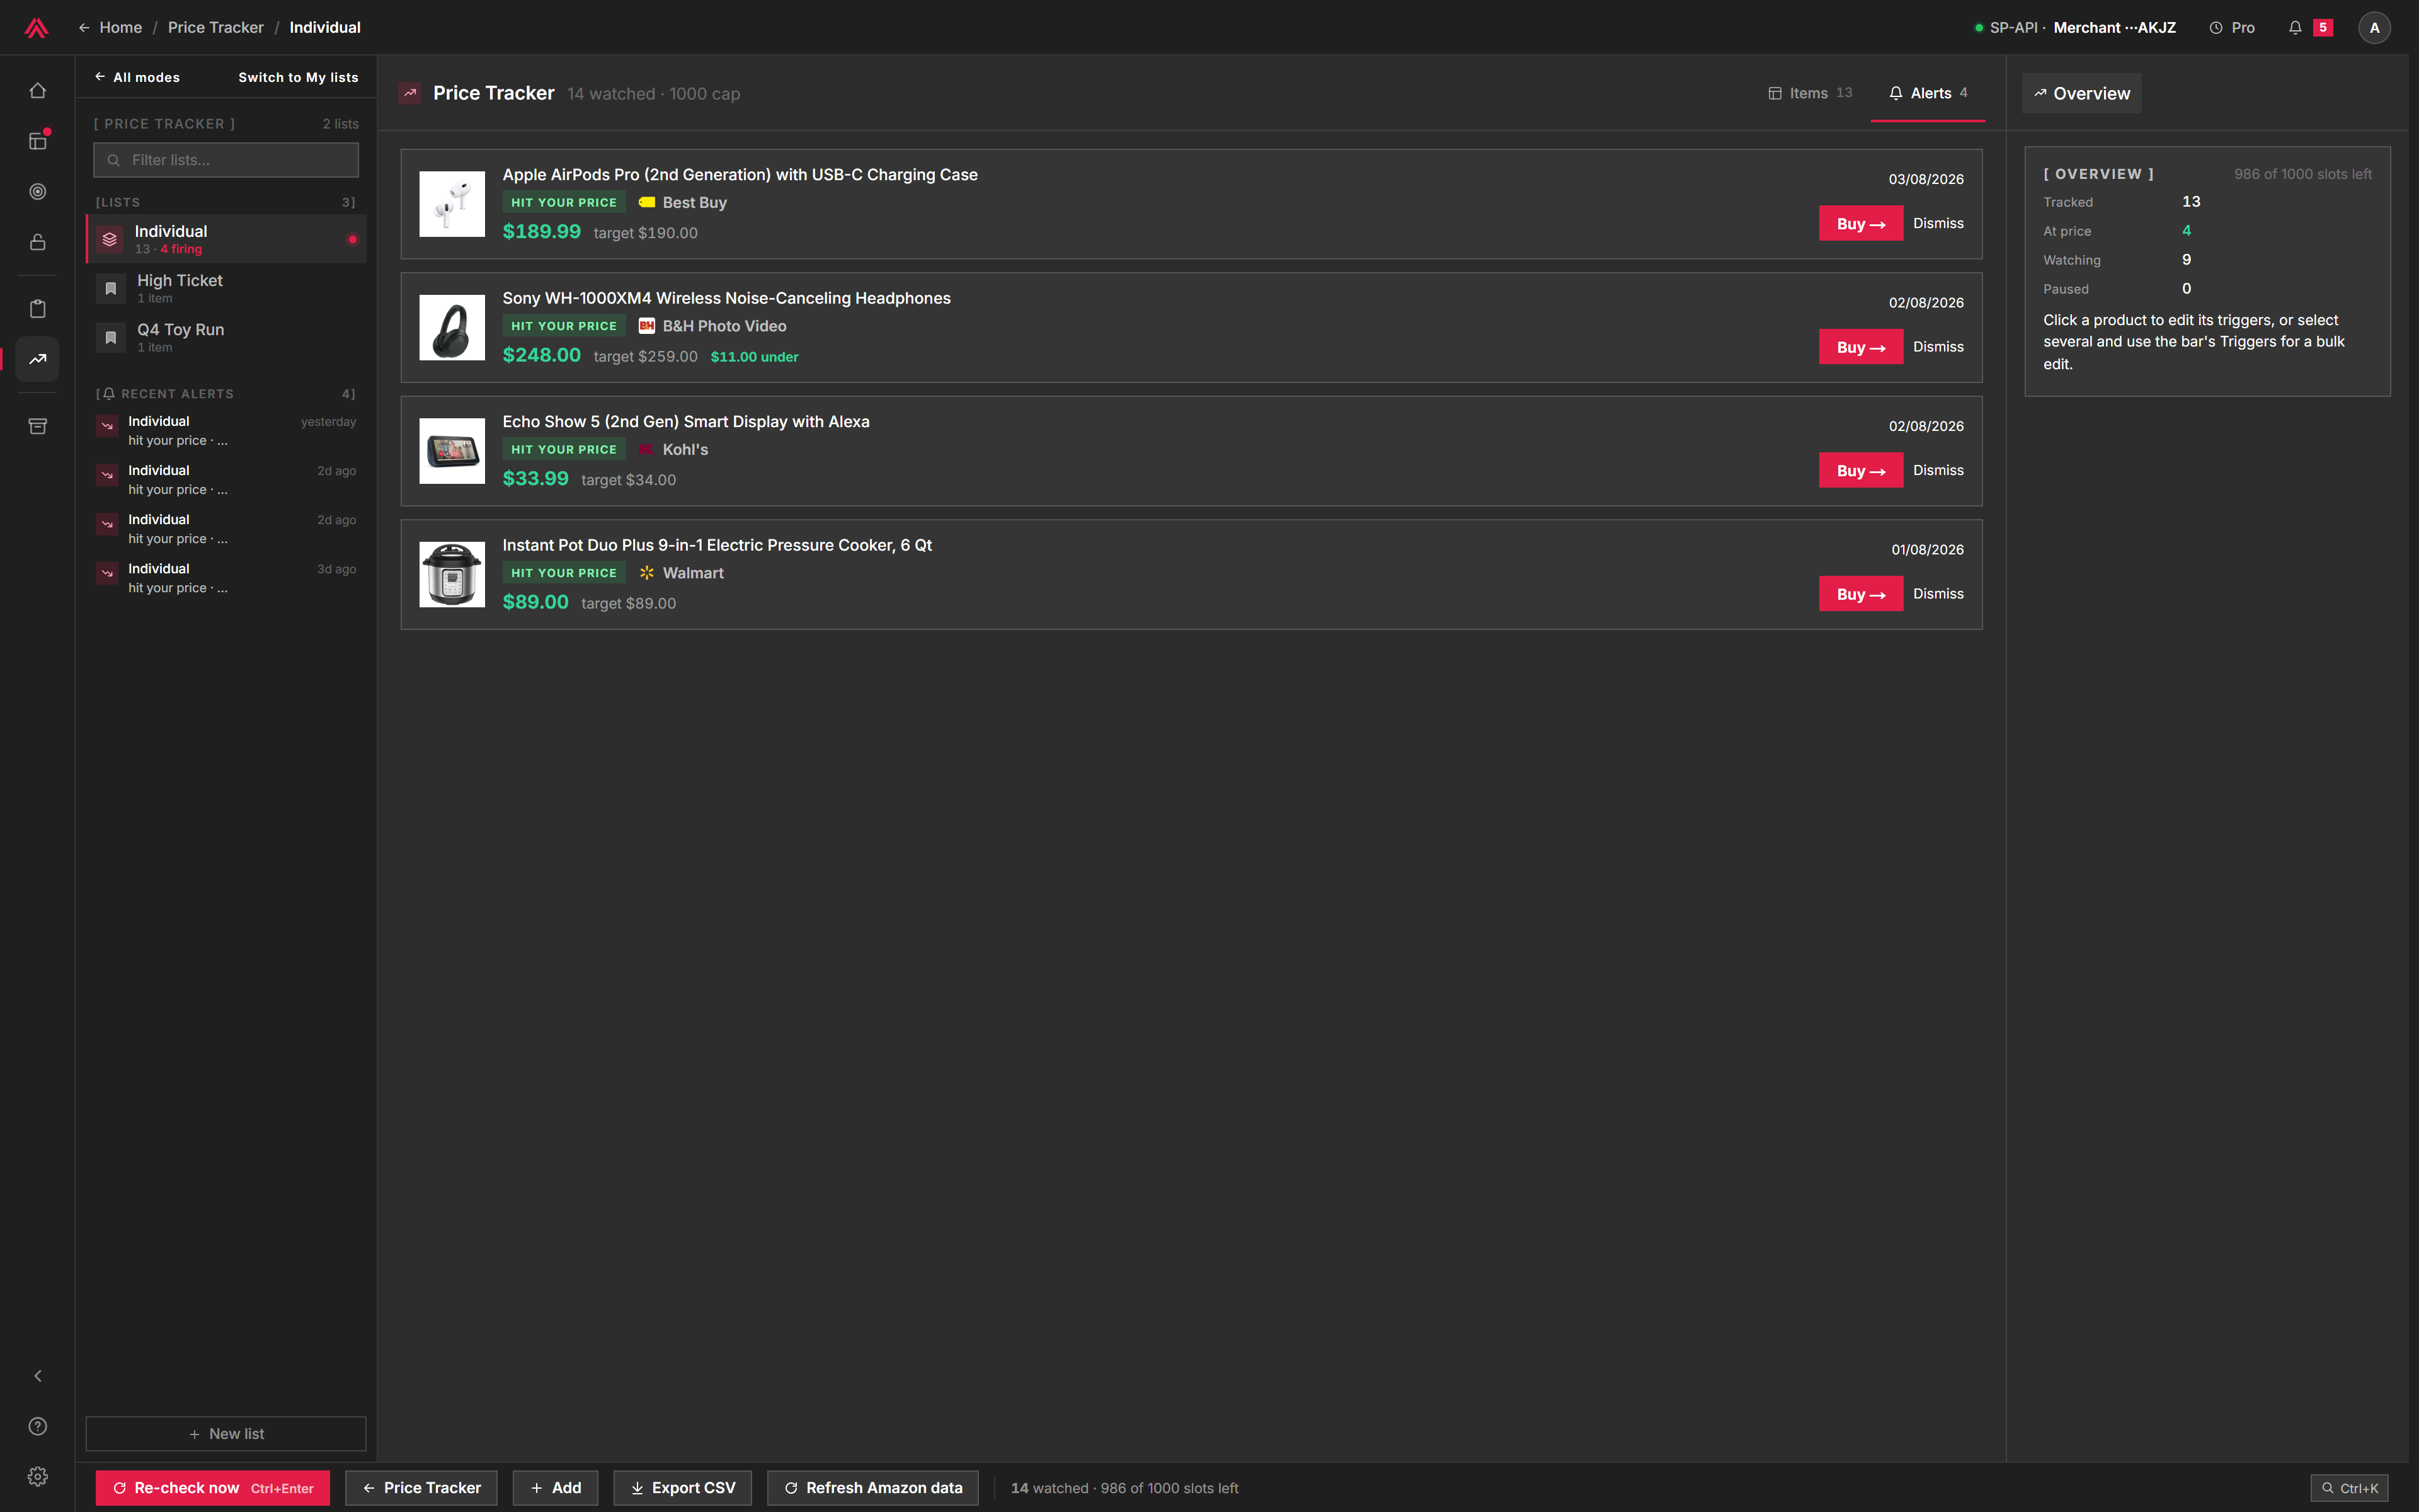Dismiss the Echo Show 5 alert
The height and width of the screenshot is (1512, 2419).
[x=1938, y=471]
